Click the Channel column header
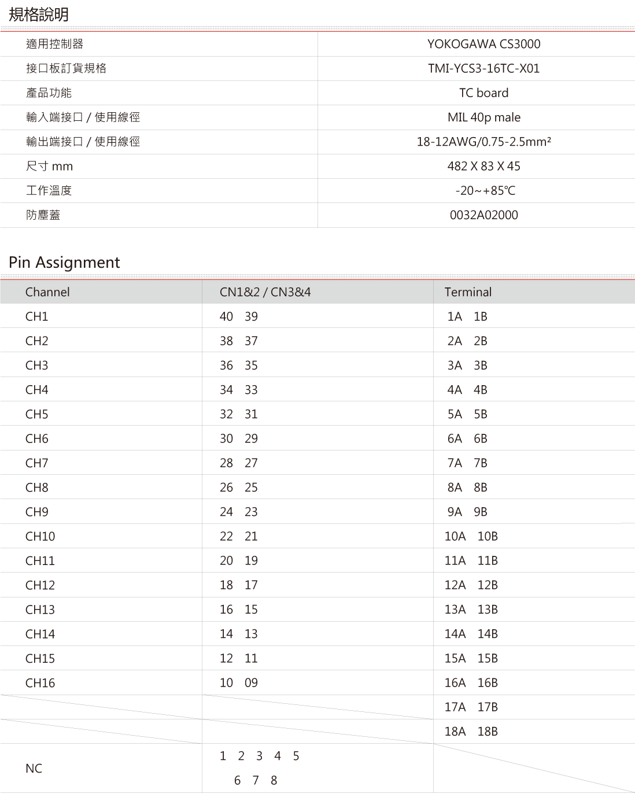The height and width of the screenshot is (801, 635). tap(47, 292)
